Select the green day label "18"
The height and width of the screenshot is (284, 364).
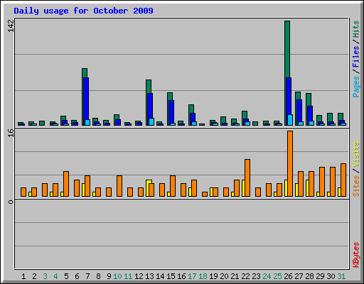tap(203, 276)
